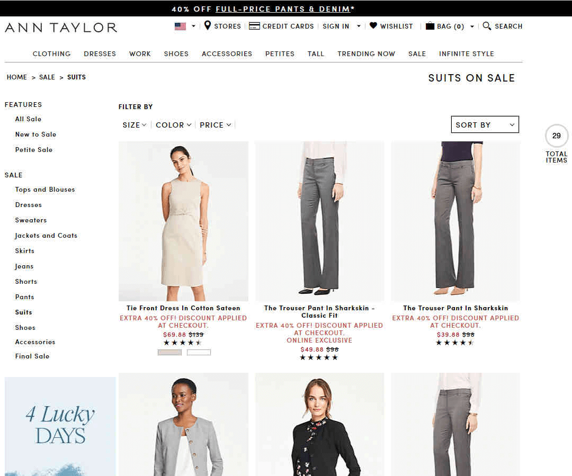
Task: Open the Petites menu
Action: pyautogui.click(x=280, y=53)
